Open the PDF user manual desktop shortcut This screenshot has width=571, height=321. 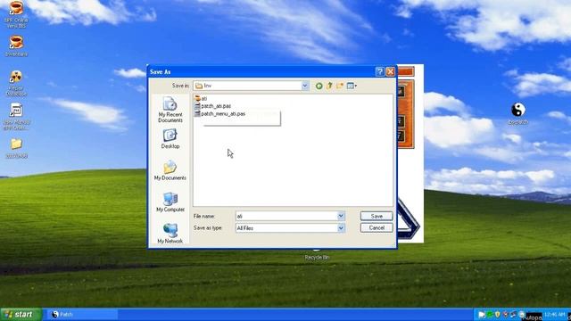(x=16, y=117)
